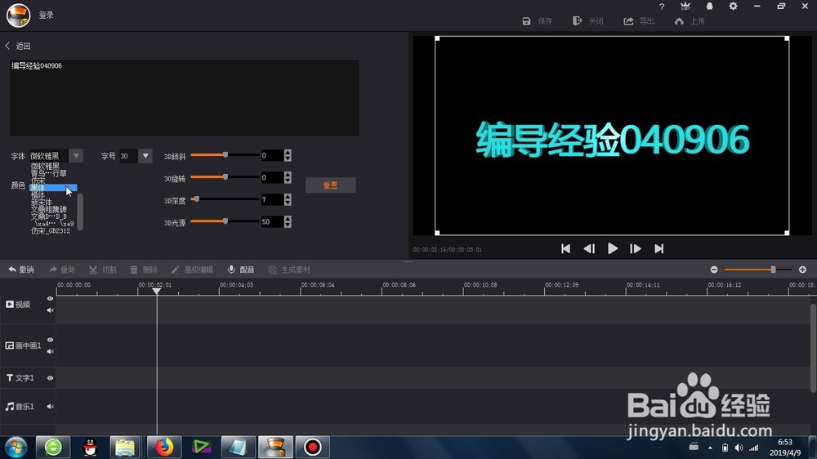The width and height of the screenshot is (817, 459).
Task: Choose 新宋体 from the font list
Action: [41, 203]
